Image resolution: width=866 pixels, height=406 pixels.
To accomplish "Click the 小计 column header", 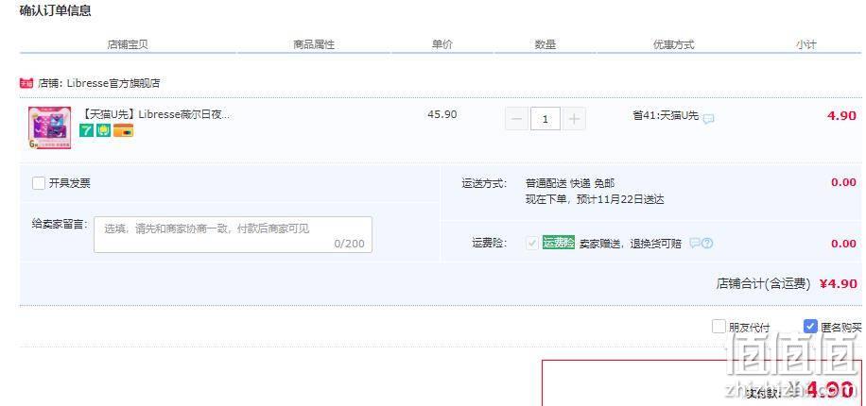I will pos(805,44).
